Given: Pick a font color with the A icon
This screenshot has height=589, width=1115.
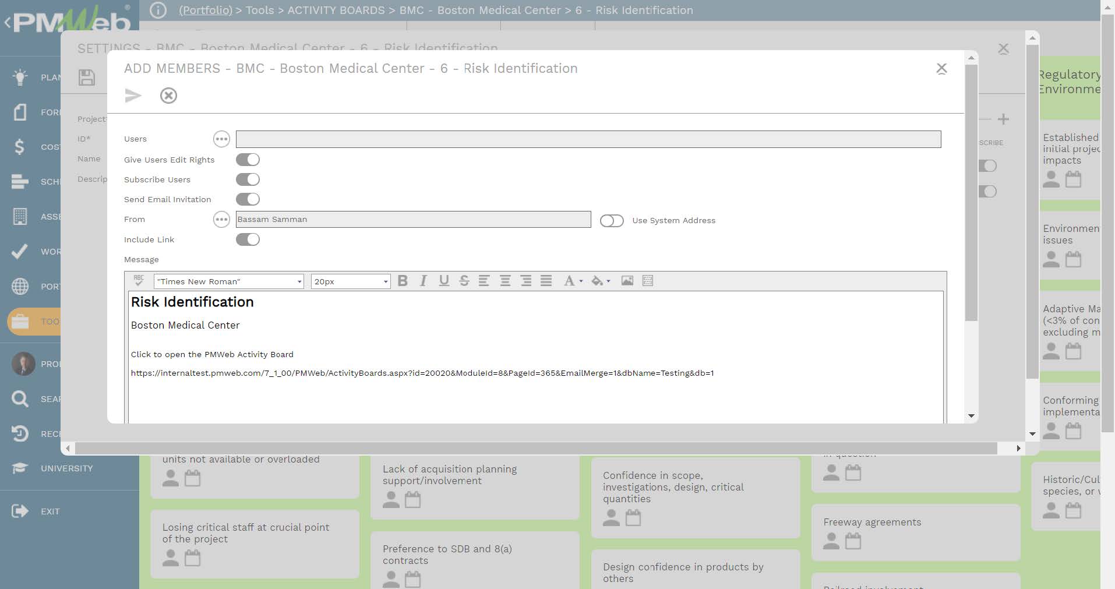Looking at the screenshot, I should pyautogui.click(x=569, y=281).
